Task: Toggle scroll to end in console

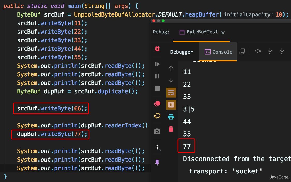Action: pyautogui.click(x=171, y=105)
